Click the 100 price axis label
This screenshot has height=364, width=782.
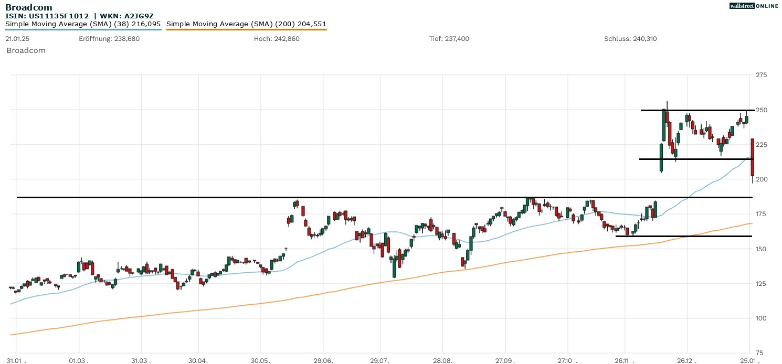pyautogui.click(x=760, y=318)
